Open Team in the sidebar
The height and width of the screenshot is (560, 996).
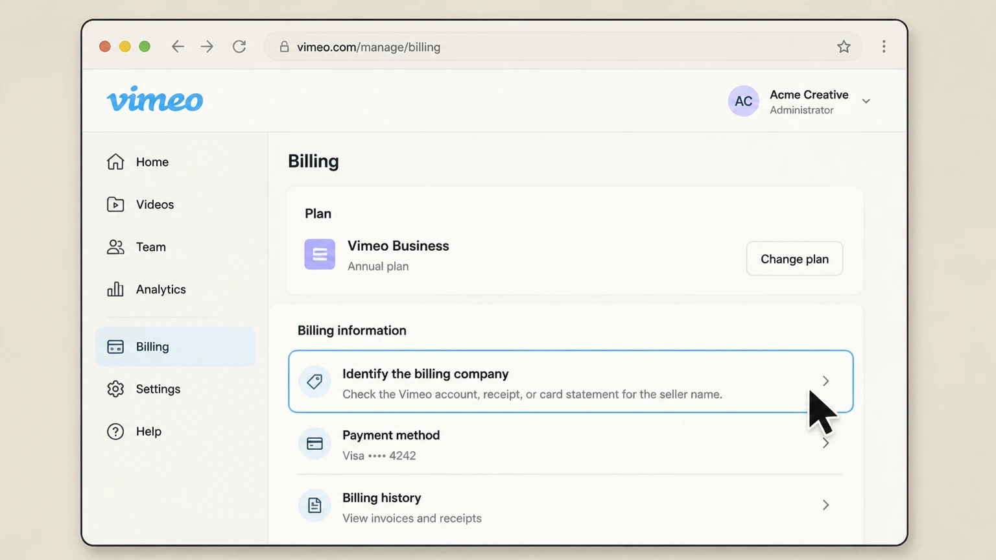tap(175, 247)
